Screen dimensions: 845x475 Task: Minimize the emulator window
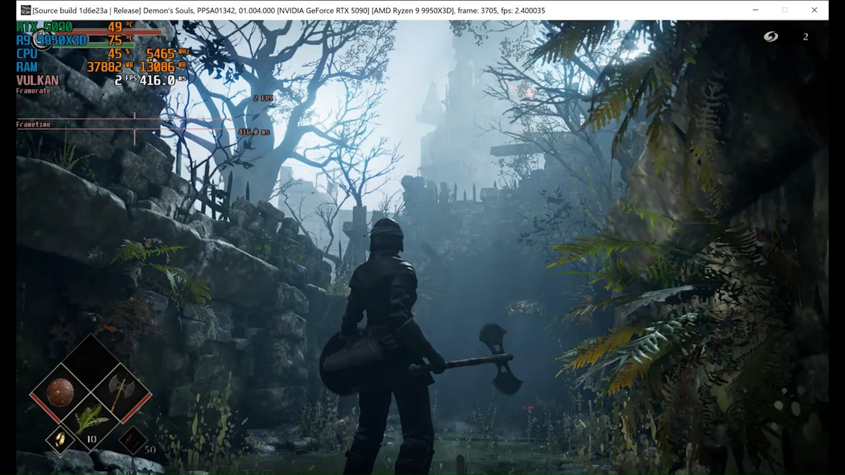(x=756, y=10)
